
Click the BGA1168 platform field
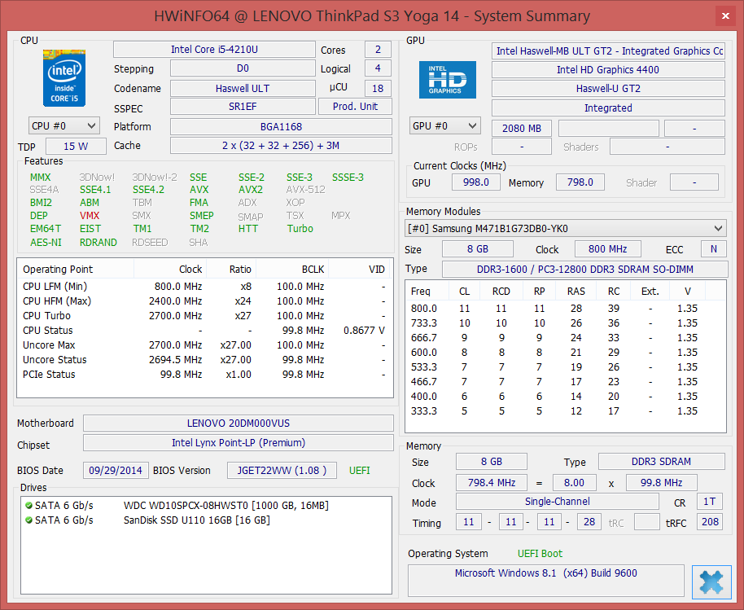[281, 127]
